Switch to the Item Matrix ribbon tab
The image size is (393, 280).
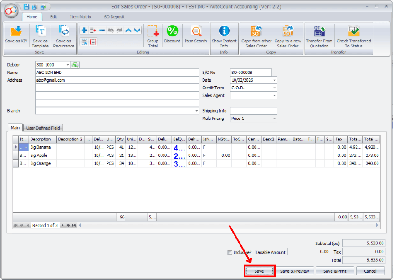click(81, 17)
